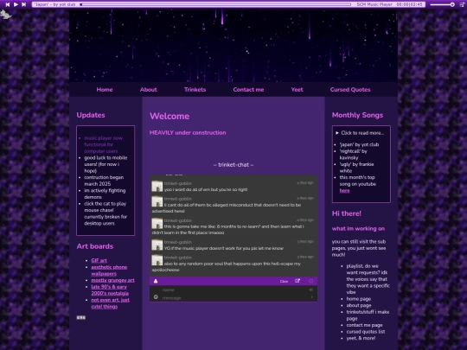Screen dimensions: 467x350
Task: Skip to previous track in music player
Action: 8,4
